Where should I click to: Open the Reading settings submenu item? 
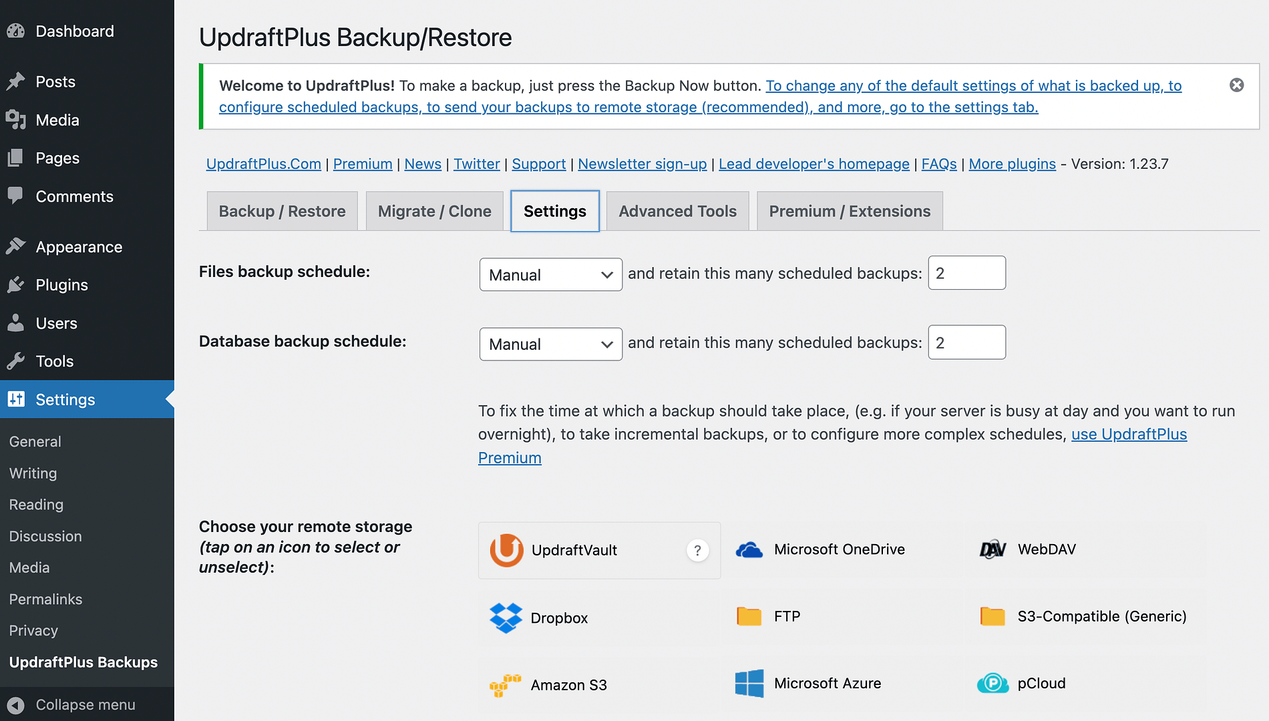tap(36, 505)
